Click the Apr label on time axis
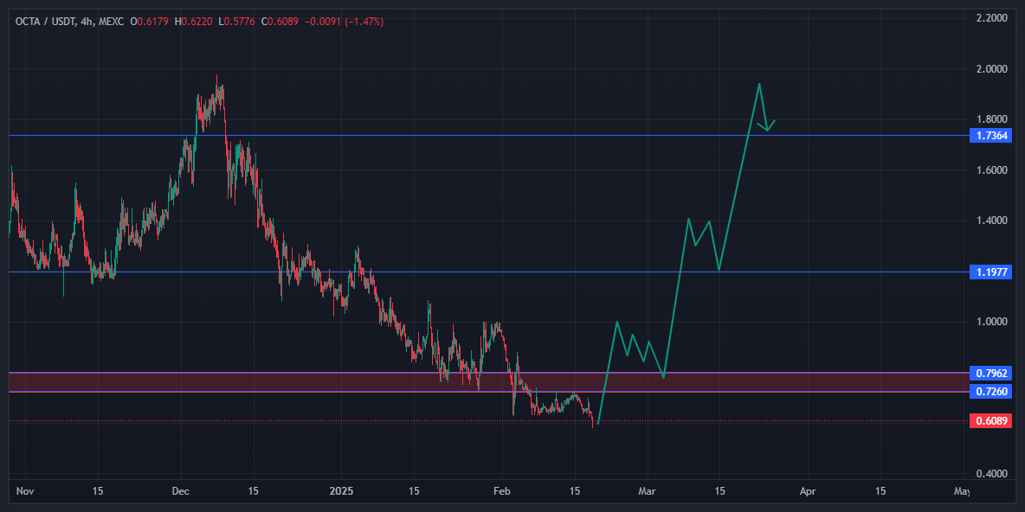The width and height of the screenshot is (1025, 512). 808,490
